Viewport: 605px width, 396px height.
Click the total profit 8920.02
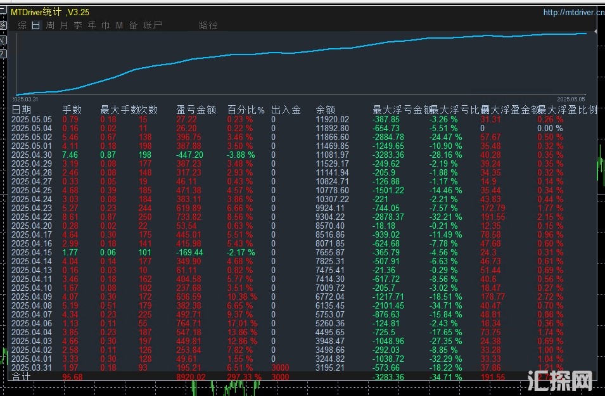[192, 377]
